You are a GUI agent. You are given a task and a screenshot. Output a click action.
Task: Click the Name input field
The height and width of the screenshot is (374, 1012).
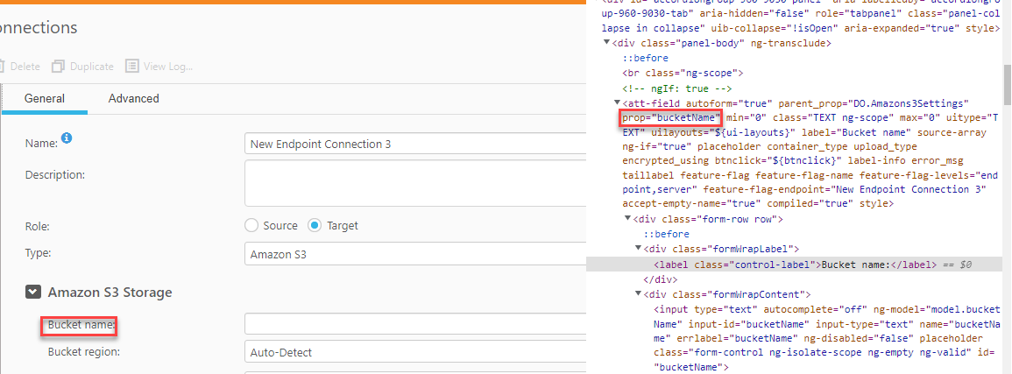[x=415, y=145]
